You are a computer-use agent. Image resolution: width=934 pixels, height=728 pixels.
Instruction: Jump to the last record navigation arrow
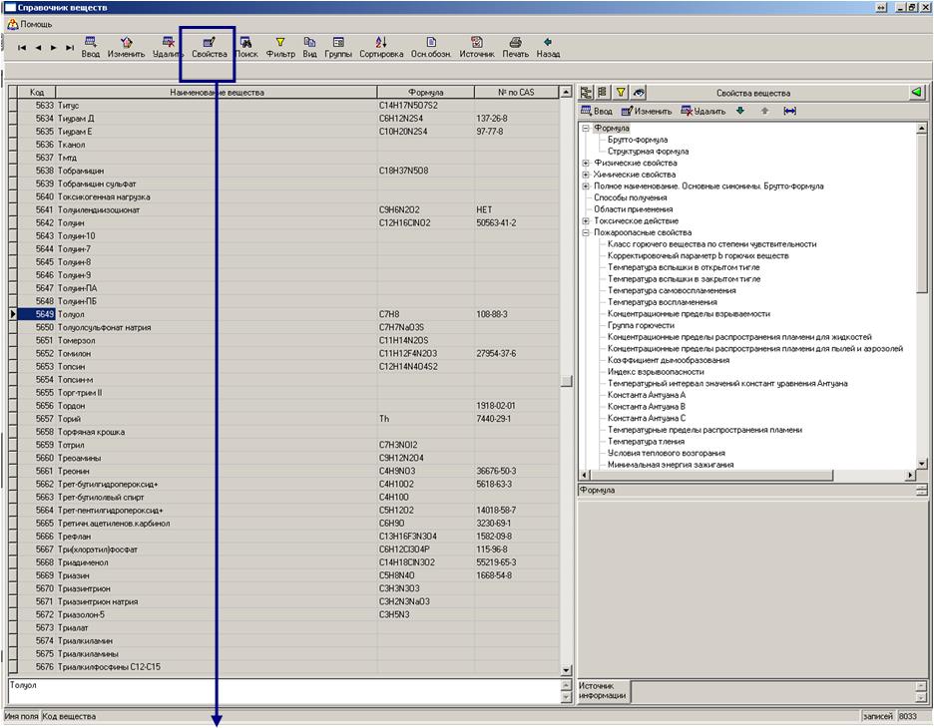pyautogui.click(x=70, y=47)
